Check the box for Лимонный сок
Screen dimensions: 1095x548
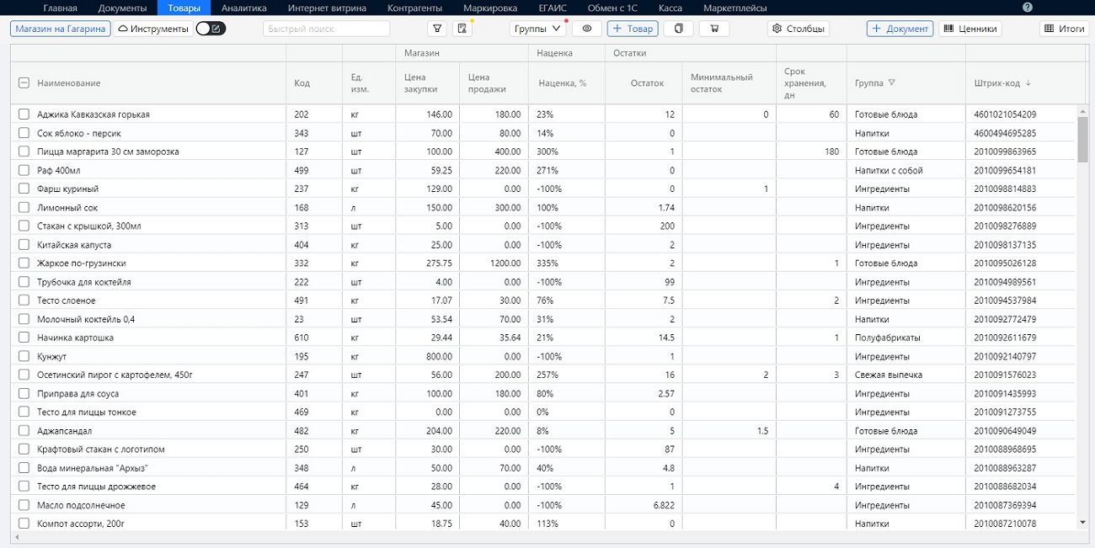[x=24, y=208]
